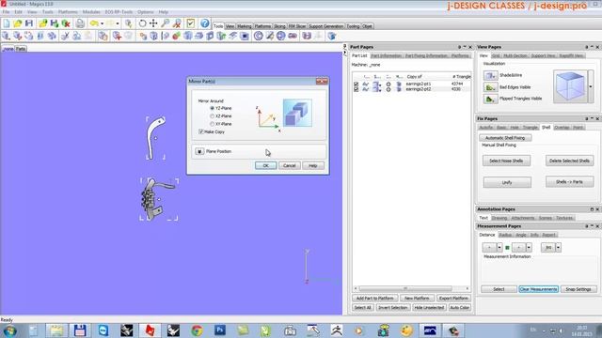The height and width of the screenshot is (338, 602).
Task: Open the view cube dropdown arrow
Action: point(591,86)
